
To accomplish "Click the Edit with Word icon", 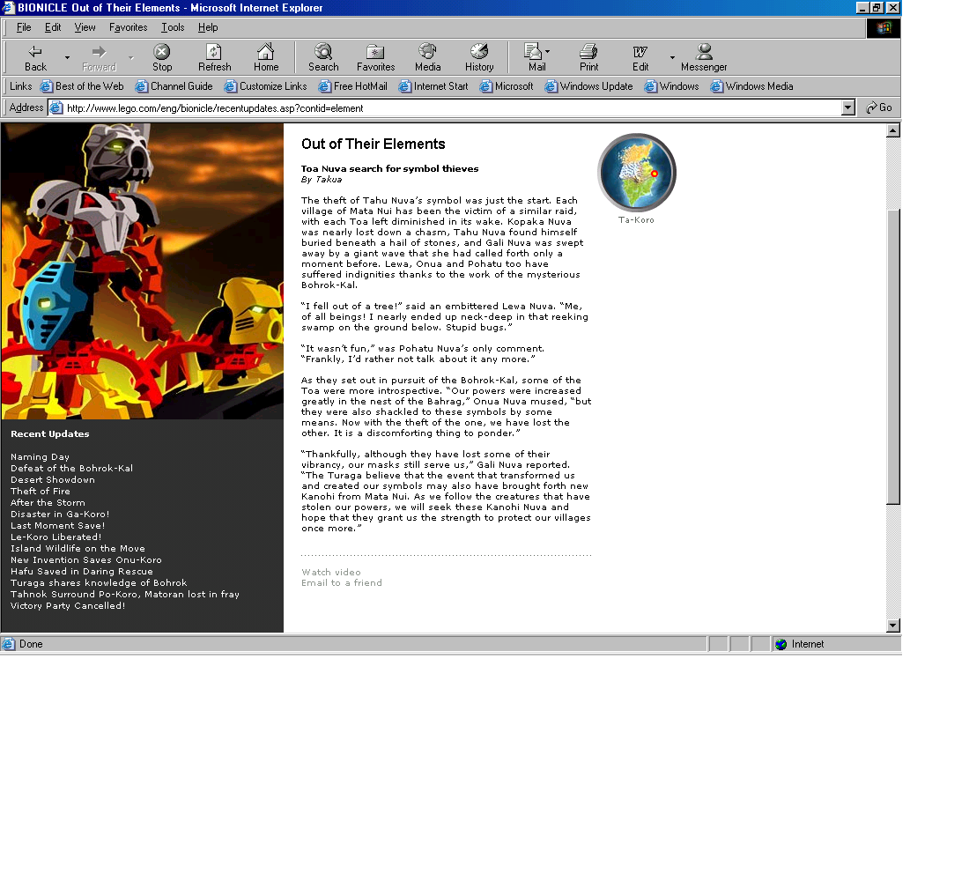I will [640, 57].
